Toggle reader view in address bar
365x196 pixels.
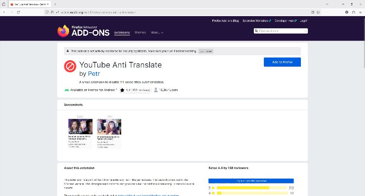313,12
